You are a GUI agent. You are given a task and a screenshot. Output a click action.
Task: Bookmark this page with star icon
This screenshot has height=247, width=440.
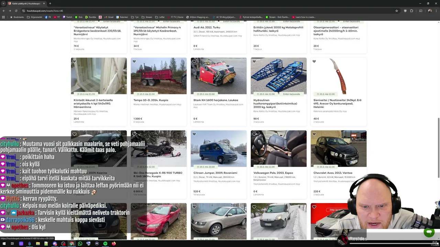[x=396, y=11]
